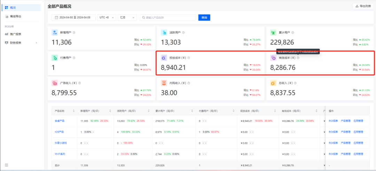
Task: Click the 广告收入 AD card icon
Action: point(55,83)
